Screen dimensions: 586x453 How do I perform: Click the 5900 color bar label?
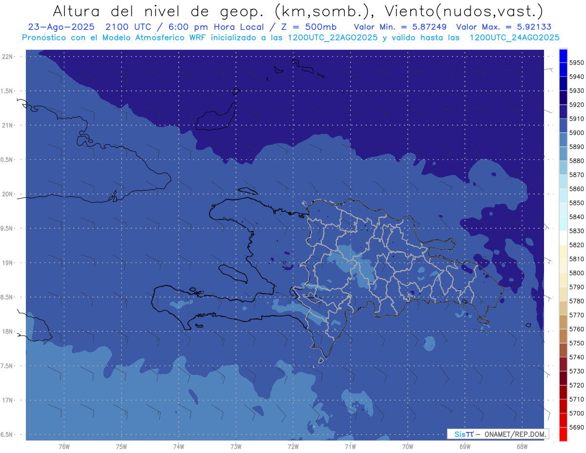coord(576,133)
